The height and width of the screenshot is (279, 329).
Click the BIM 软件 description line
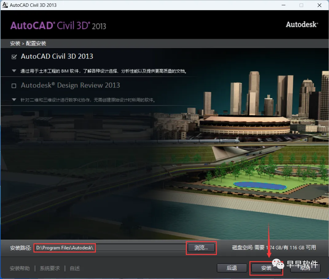pyautogui.click(x=104, y=71)
